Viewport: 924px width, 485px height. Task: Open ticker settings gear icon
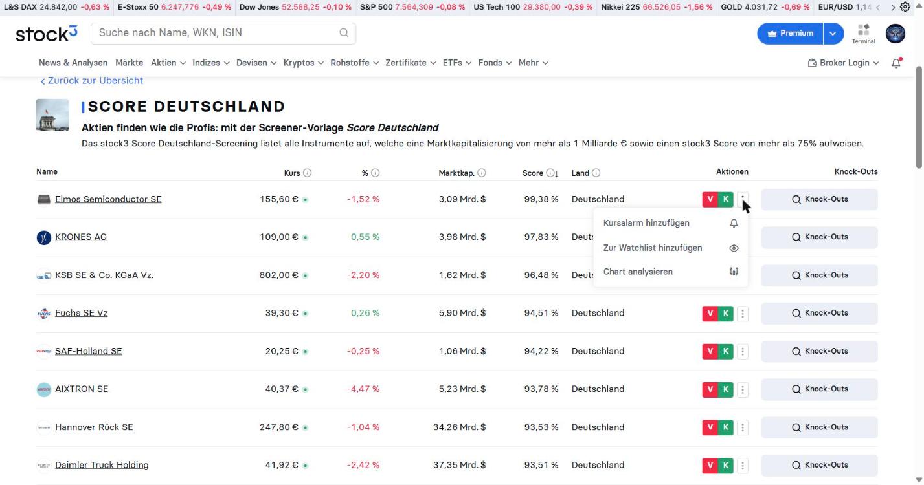(x=905, y=7)
